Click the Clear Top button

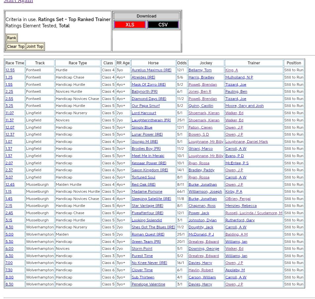pos(16,47)
